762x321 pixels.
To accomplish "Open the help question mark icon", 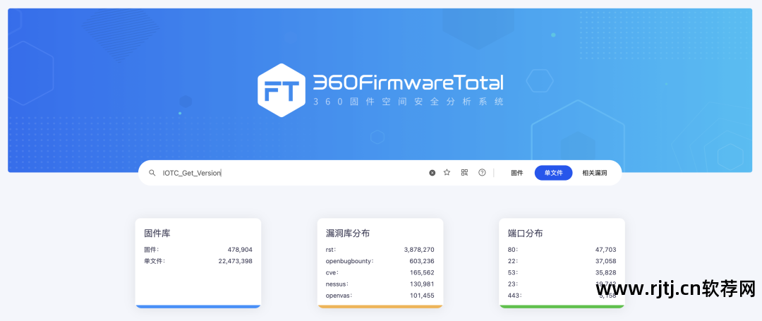I will [482, 172].
